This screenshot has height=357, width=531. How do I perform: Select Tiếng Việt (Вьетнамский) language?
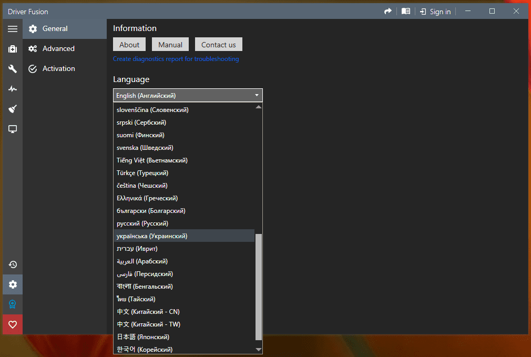point(184,160)
